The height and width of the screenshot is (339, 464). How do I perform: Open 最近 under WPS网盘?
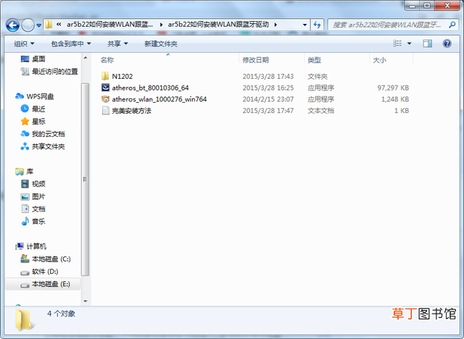pos(38,109)
